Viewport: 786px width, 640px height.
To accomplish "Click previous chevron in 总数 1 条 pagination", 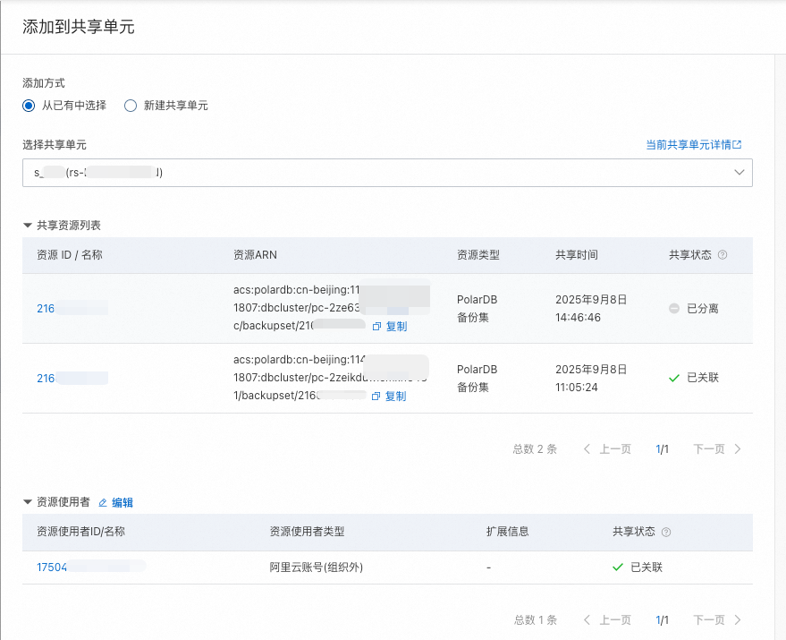I will click(x=587, y=620).
